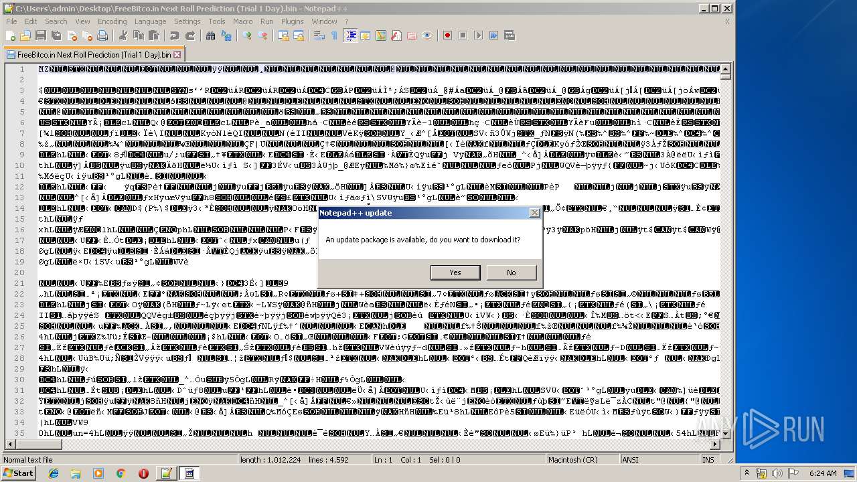Open the Encoding menu
This screenshot has width=857, height=482.
pyautogui.click(x=112, y=21)
